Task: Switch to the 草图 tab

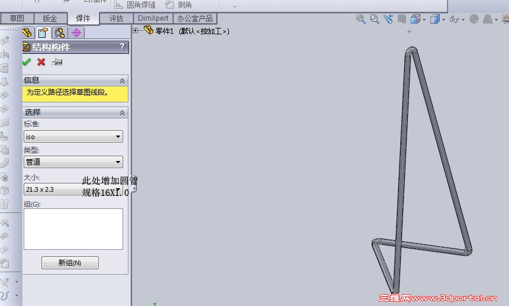Action: [17, 18]
